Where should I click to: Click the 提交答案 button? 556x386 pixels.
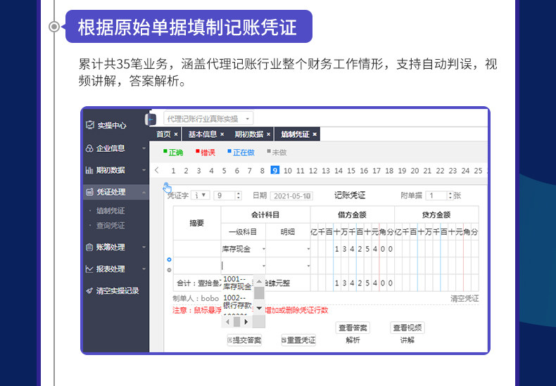point(244,340)
